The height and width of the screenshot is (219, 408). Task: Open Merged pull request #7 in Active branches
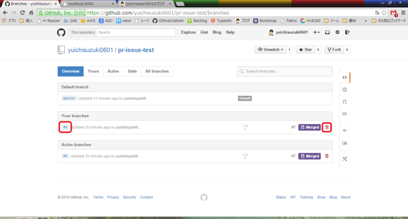310,156
